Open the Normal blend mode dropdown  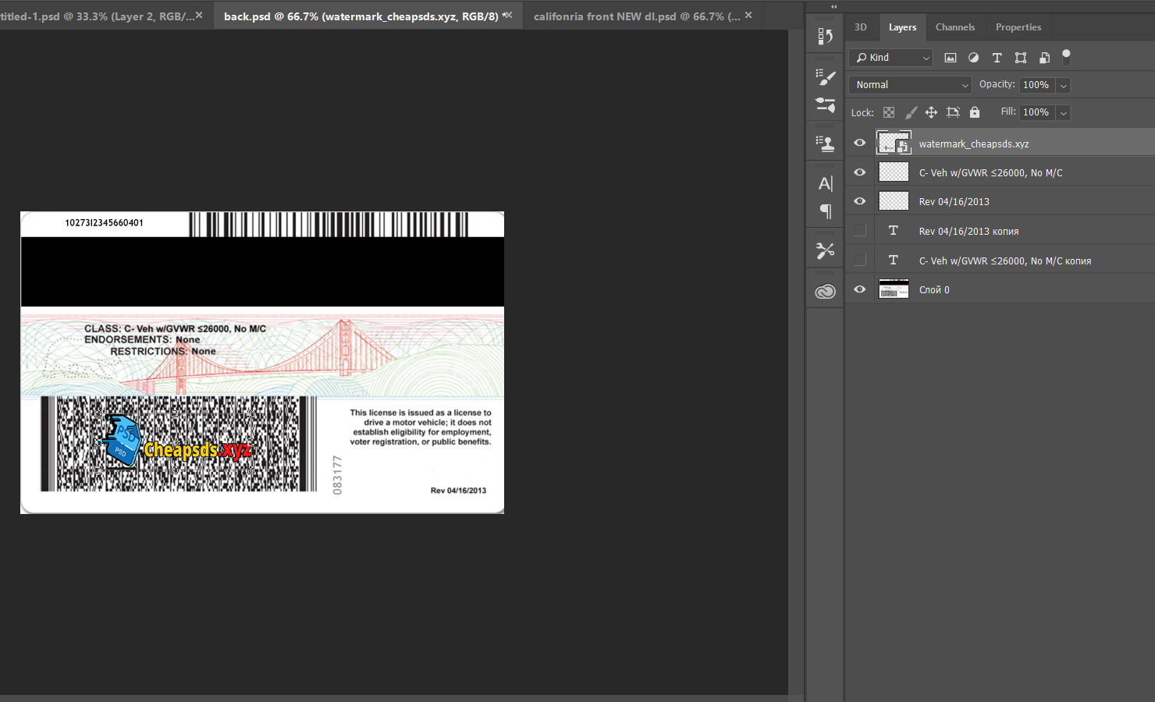(910, 85)
